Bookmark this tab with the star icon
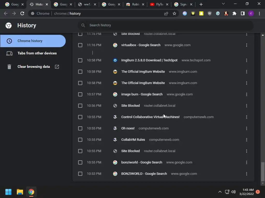The height and width of the screenshot is (198, 265). (x=174, y=13)
